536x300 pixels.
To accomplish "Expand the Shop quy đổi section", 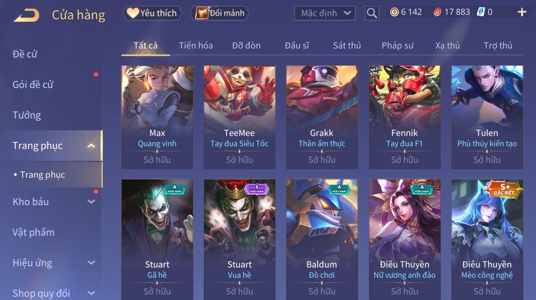I will pos(91,293).
